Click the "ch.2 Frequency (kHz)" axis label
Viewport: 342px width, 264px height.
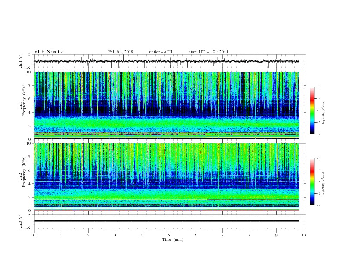point(22,171)
